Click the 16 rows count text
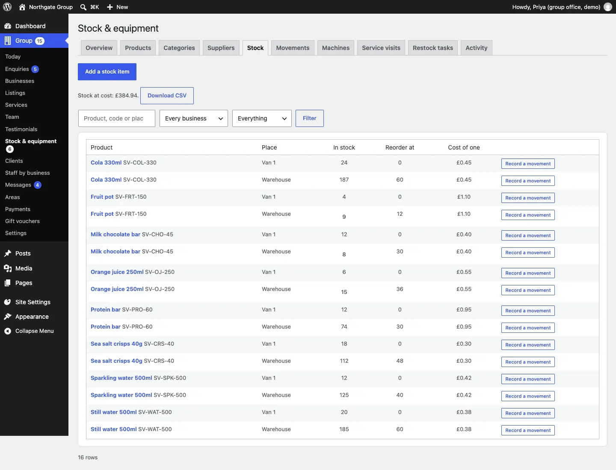Image resolution: width=616 pixels, height=470 pixels. click(88, 458)
